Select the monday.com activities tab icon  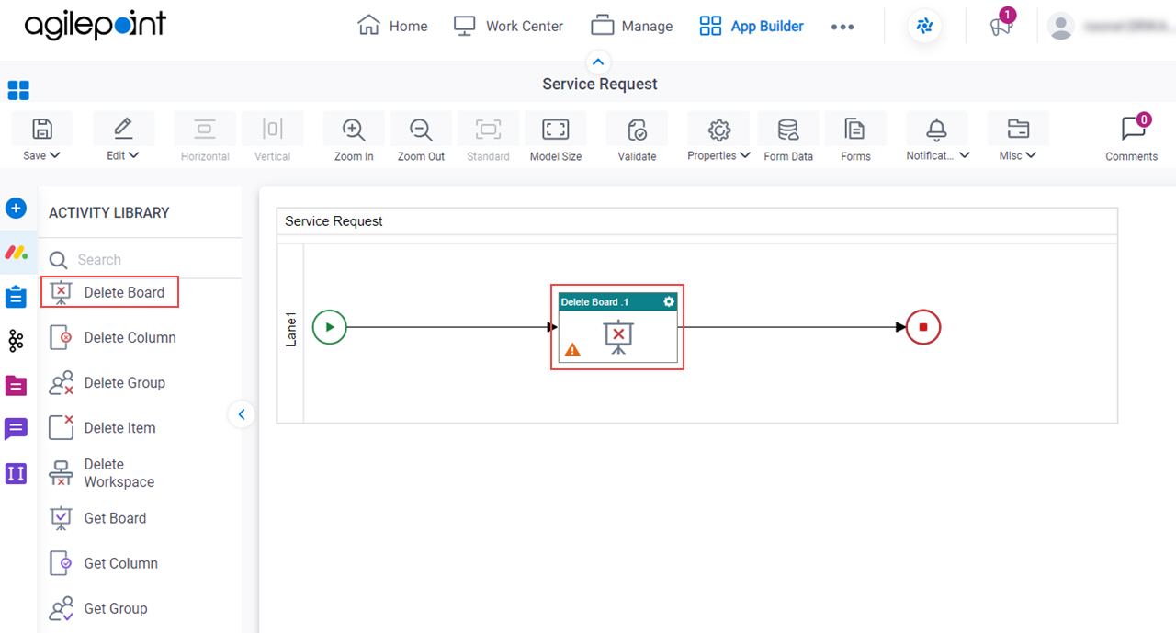[17, 252]
